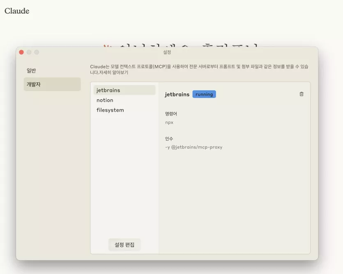
Task: Delete the jetbrains server with trash icon
Action: (x=302, y=94)
